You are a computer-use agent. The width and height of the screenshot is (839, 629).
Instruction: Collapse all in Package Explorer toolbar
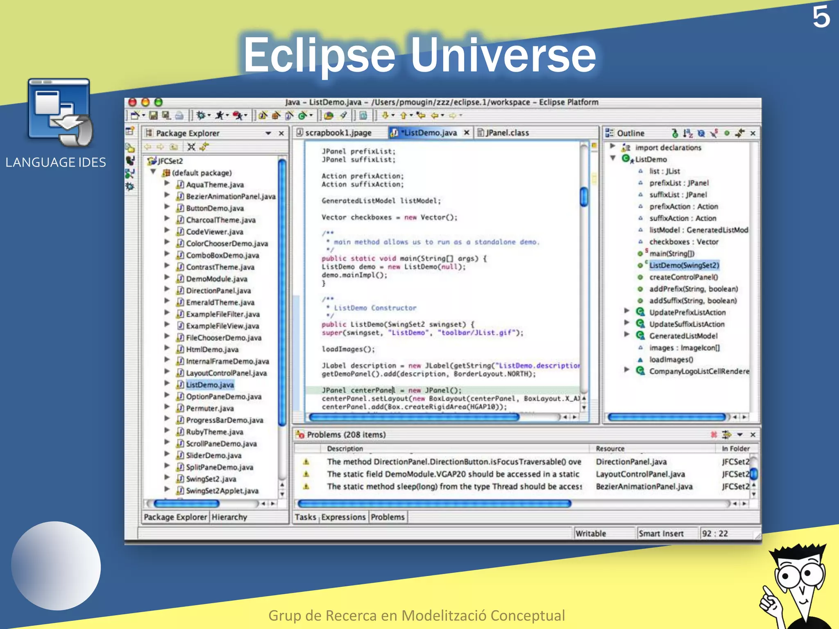[191, 147]
